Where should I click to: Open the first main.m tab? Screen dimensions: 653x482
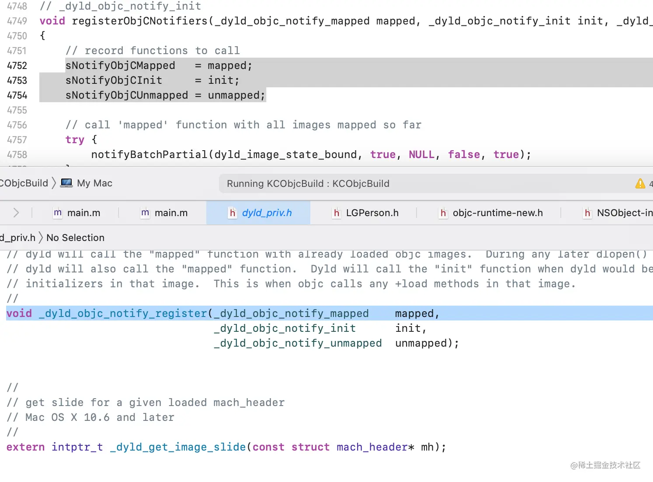point(76,213)
